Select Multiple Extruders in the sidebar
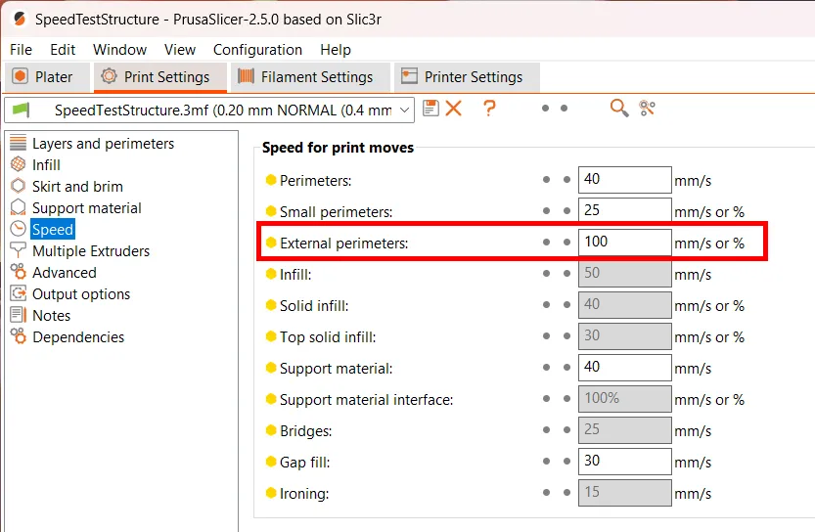The width and height of the screenshot is (815, 532). [90, 251]
